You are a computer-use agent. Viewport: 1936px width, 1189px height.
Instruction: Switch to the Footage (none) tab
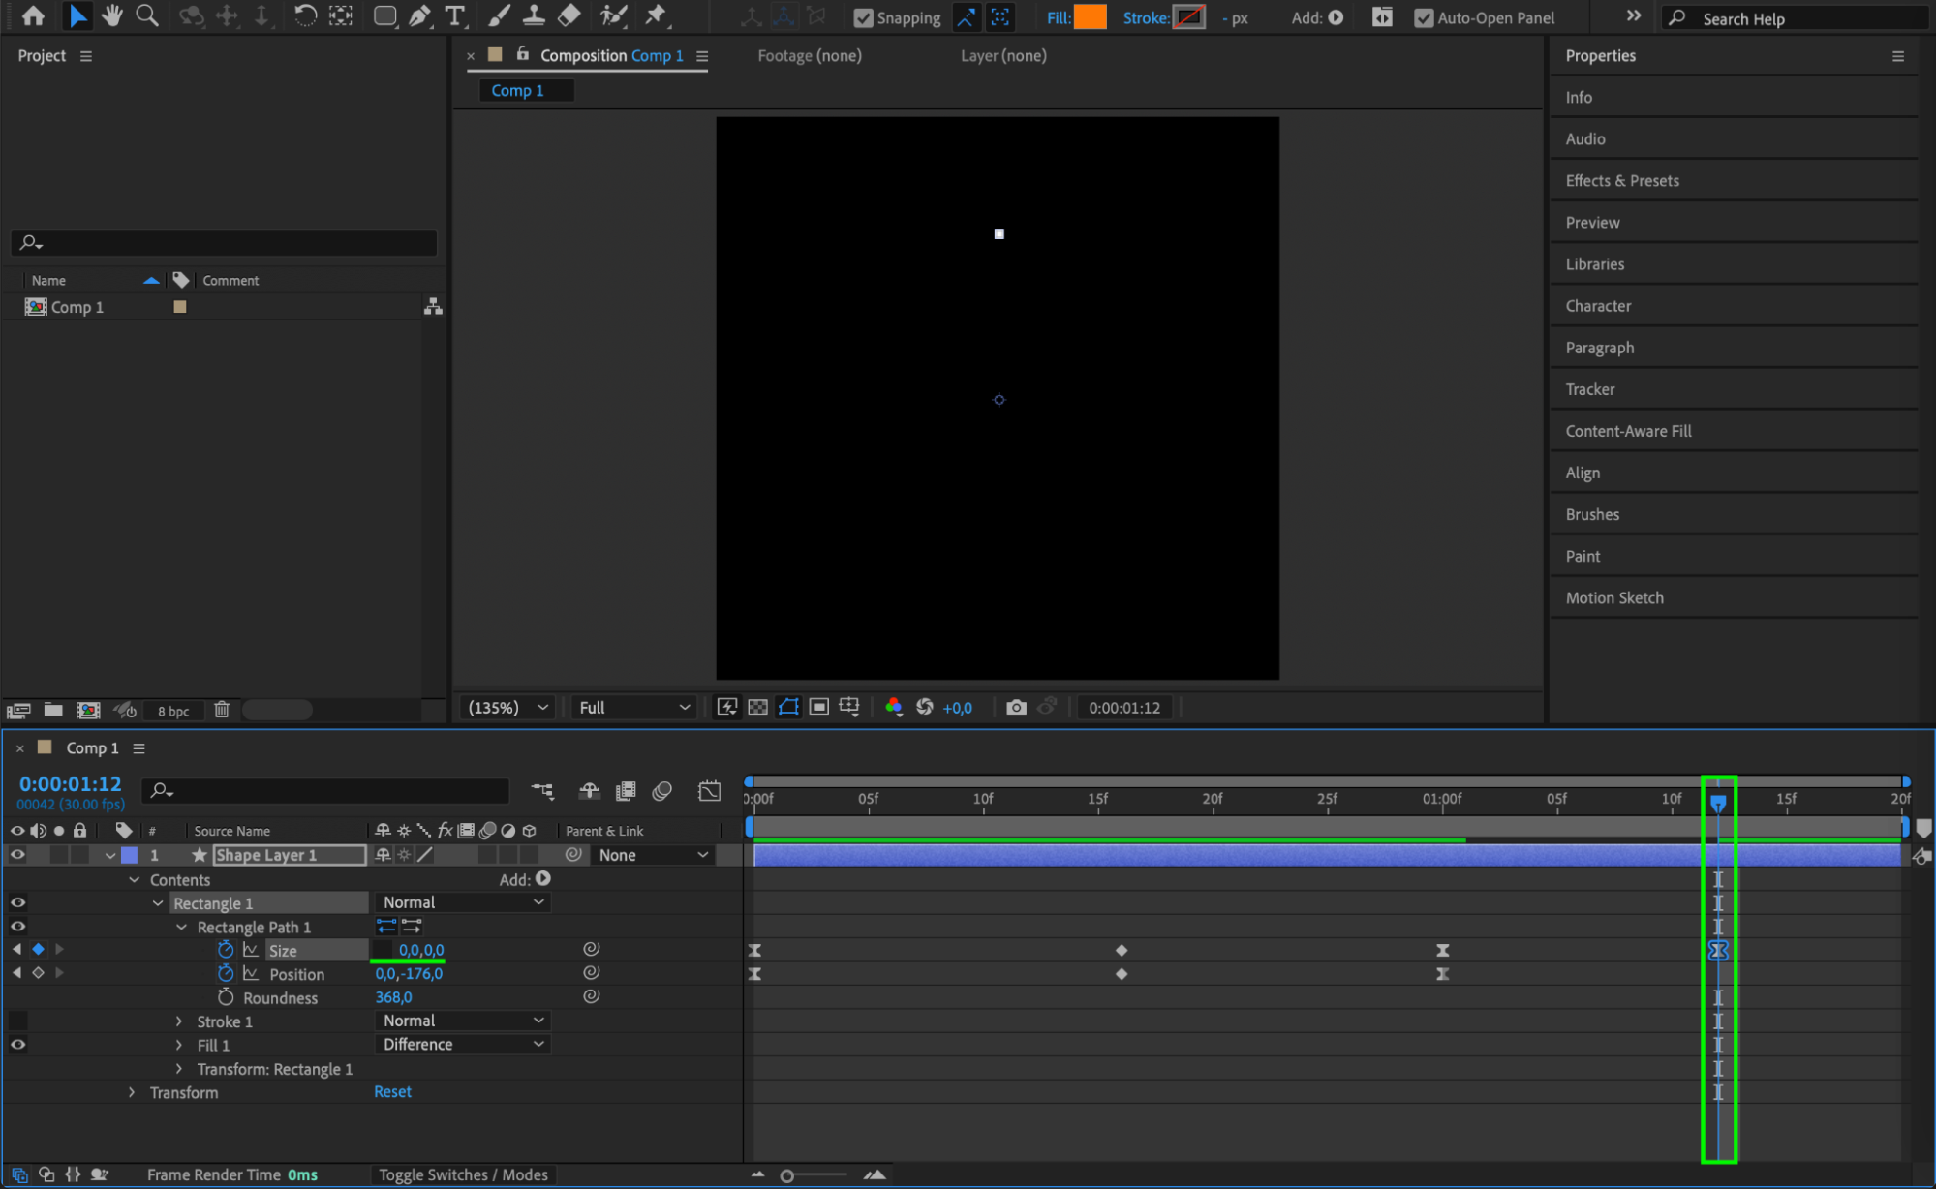(809, 56)
